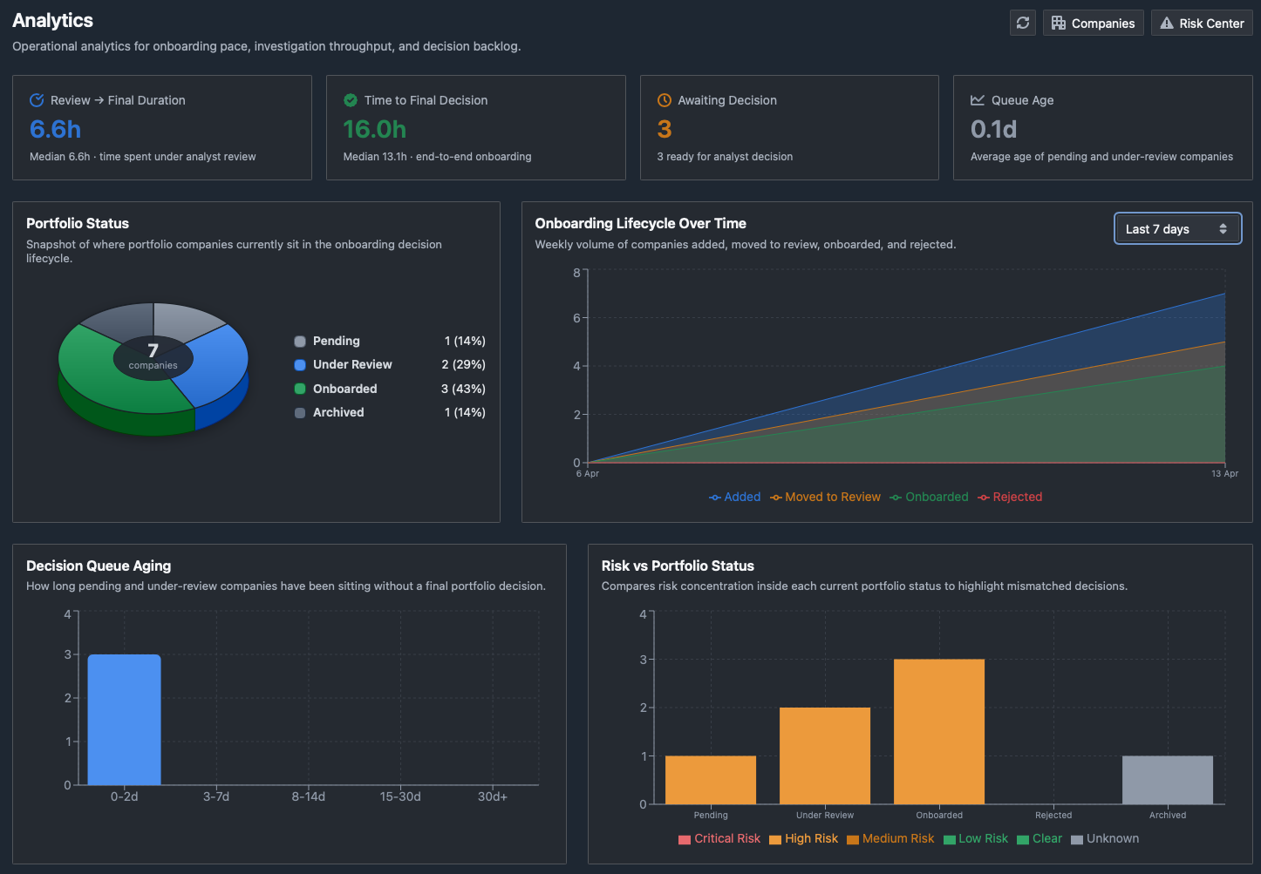Click the dropdown arrows on time range selector
Image resolution: width=1261 pixels, height=874 pixels.
(1223, 229)
